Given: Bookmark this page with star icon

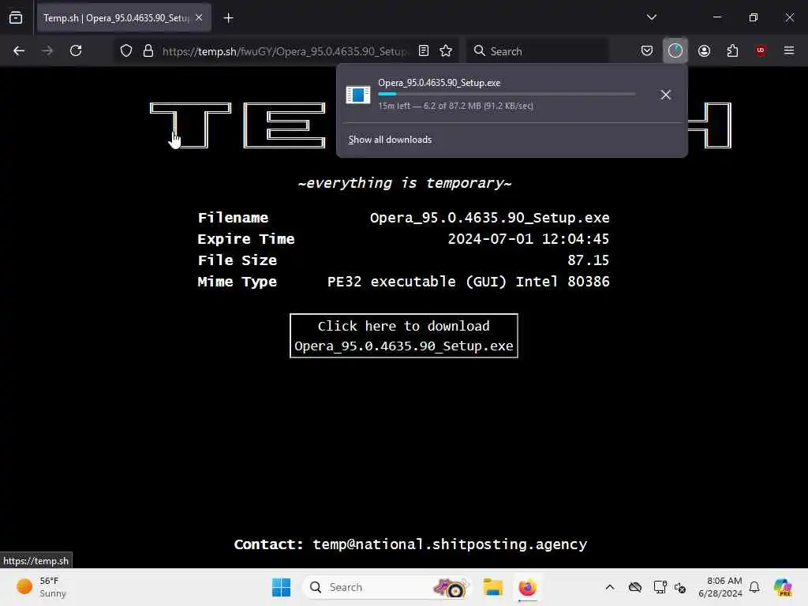Looking at the screenshot, I should [446, 50].
